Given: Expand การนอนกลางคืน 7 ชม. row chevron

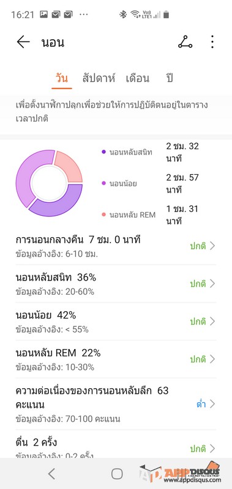Looking at the screenshot, I should coord(212,246).
